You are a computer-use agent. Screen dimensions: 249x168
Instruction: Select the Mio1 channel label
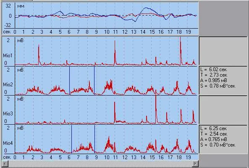(8, 56)
